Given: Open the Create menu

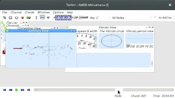Looking at the screenshot, I should click(x=30, y=12).
